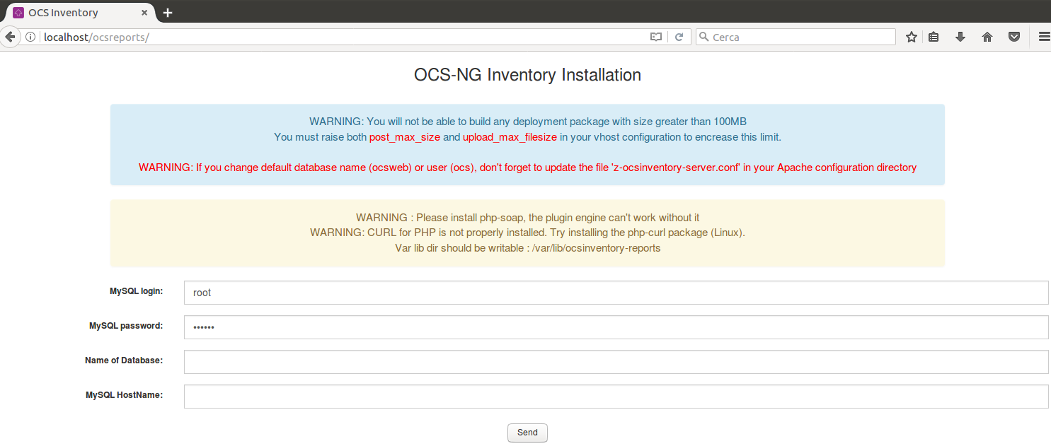Open a new browser tab
1051x446 pixels.
[x=168, y=13]
